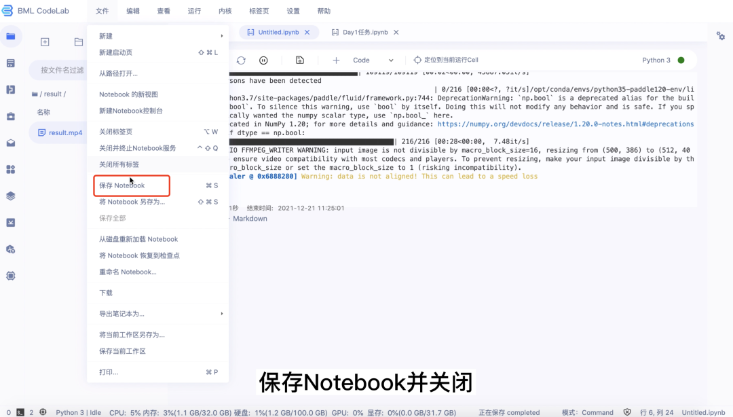Select 将当前工作区另存为 menu item
Viewport: 733px width, 417px height.
tap(157, 335)
